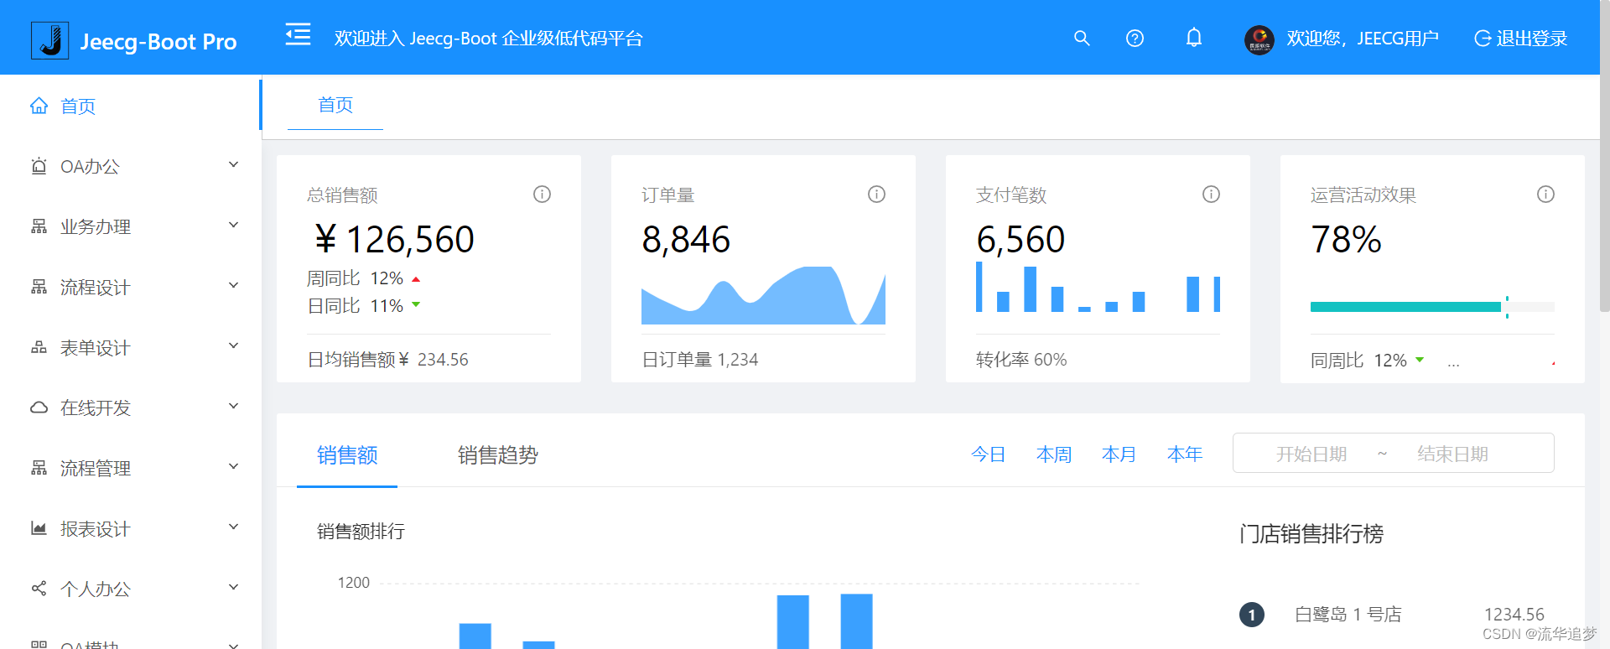Click the 首页 home icon in sidebar
The image size is (1610, 649).
pos(39,106)
